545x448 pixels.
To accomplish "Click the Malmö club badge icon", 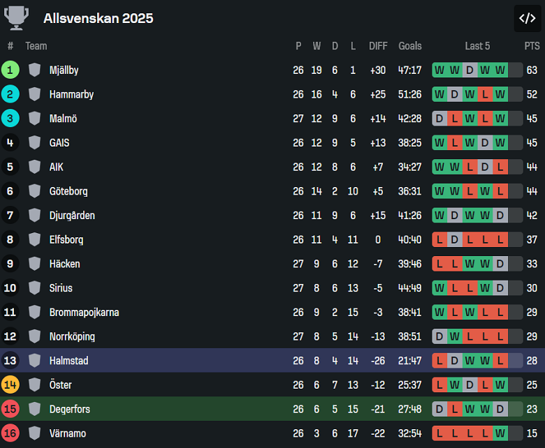I will [x=35, y=119].
